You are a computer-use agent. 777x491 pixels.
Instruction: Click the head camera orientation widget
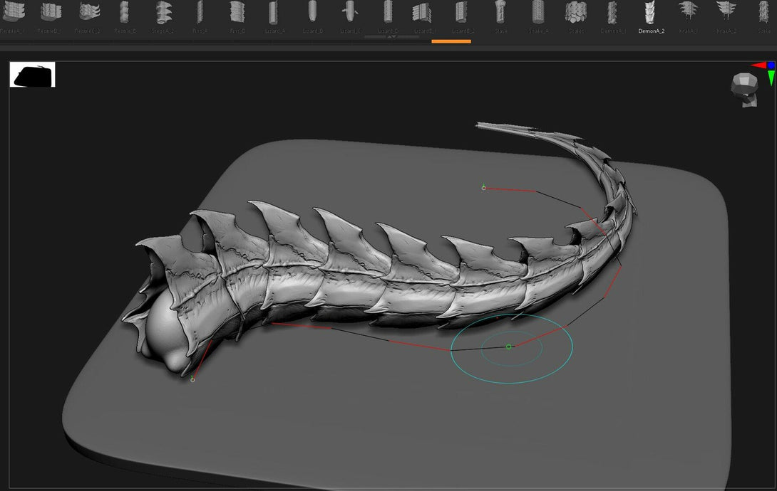point(744,90)
